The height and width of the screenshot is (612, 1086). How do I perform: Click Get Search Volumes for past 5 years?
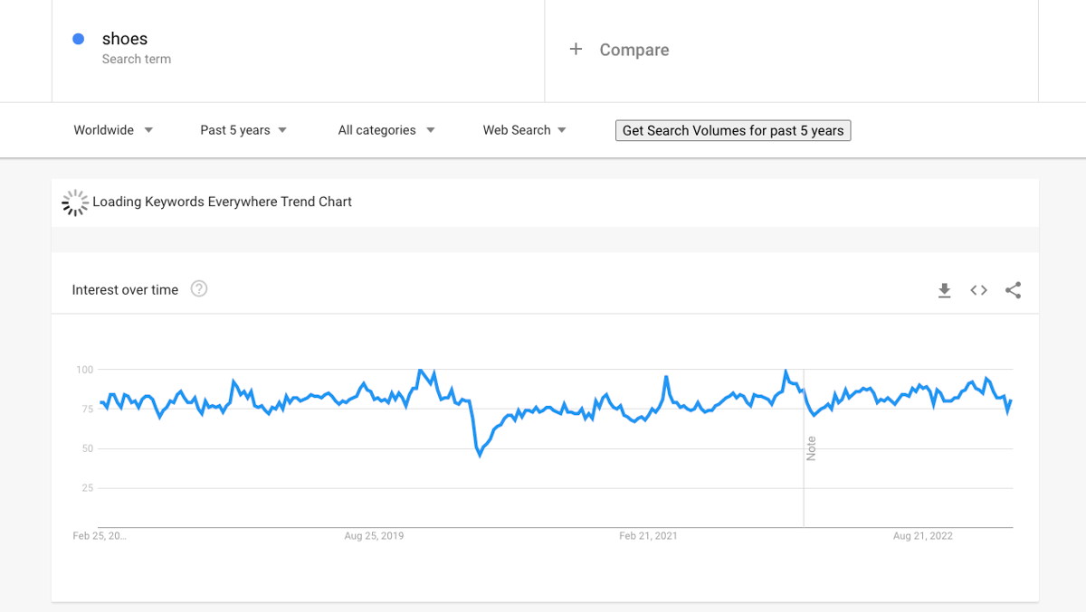click(733, 130)
